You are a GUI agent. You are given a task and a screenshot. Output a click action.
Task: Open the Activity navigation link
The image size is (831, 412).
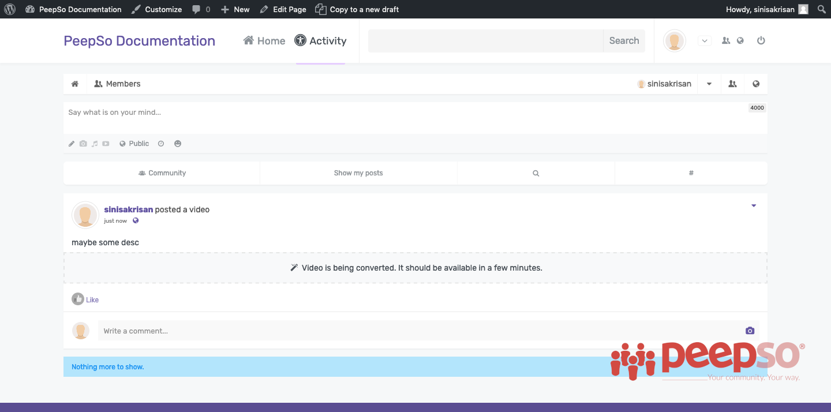click(x=321, y=41)
